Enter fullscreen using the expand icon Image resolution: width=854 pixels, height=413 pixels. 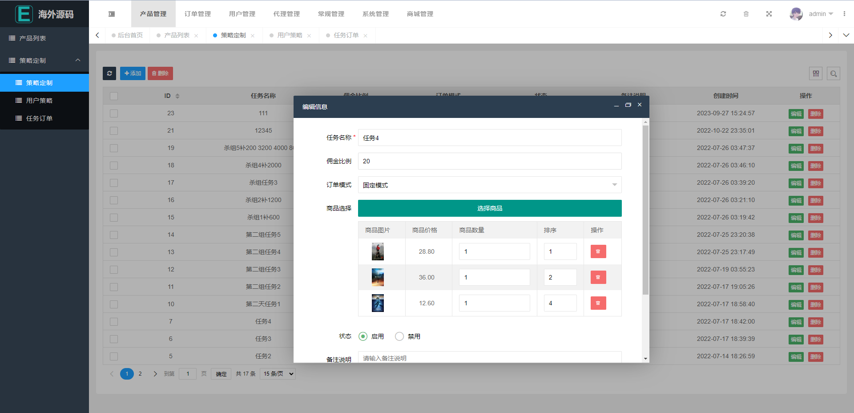pyautogui.click(x=769, y=14)
